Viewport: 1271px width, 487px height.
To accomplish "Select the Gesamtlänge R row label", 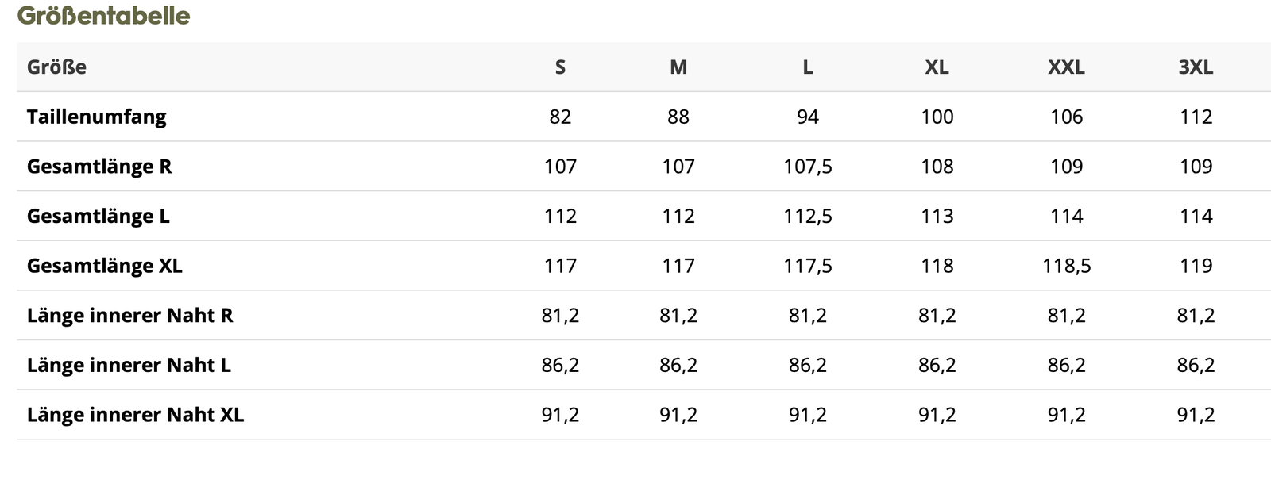I will pos(99,167).
